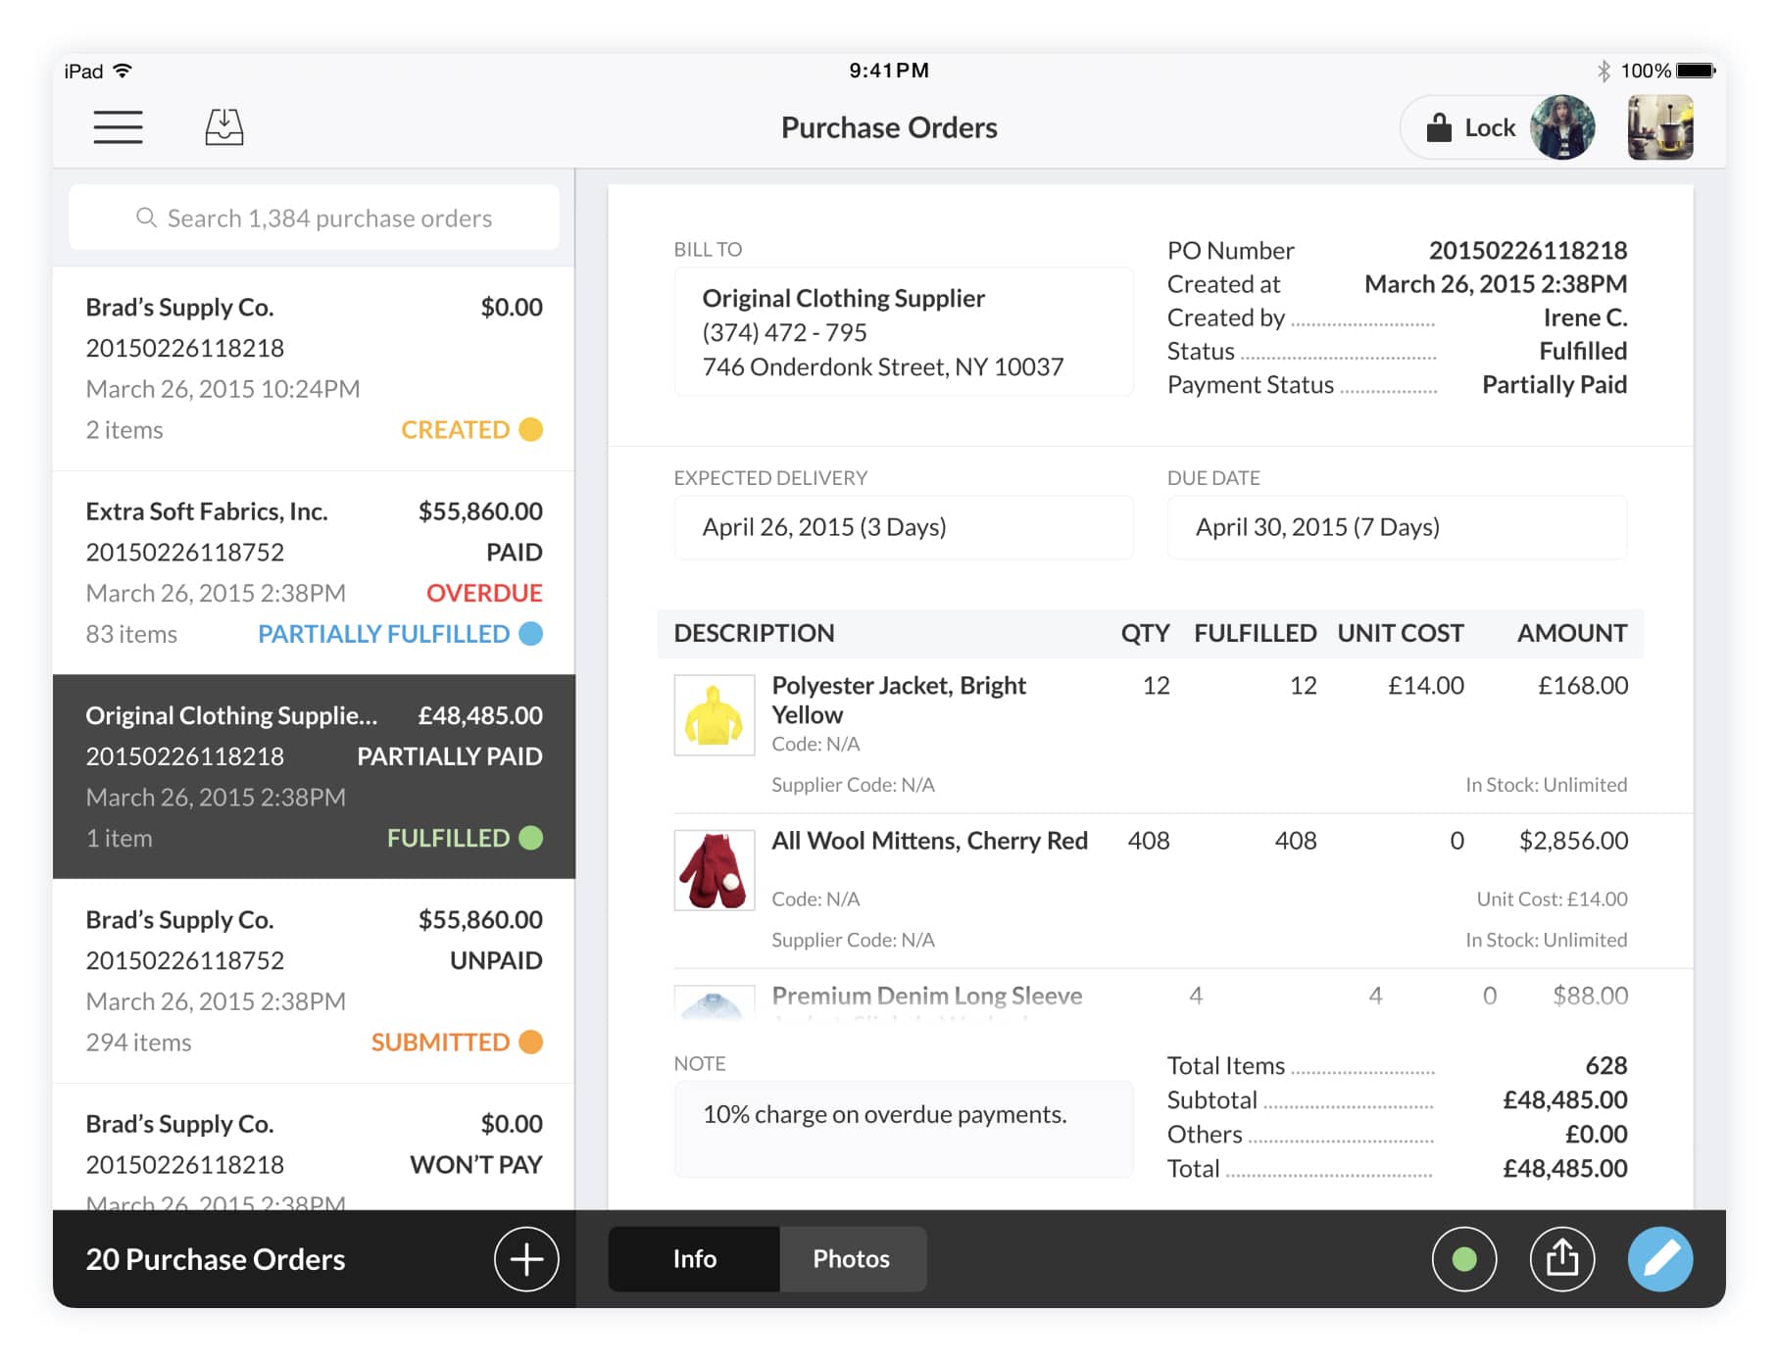Tap the green status dot button
The image size is (1778, 1361).
[x=1464, y=1260]
